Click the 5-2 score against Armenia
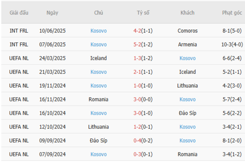Image resolution: width=245 pixels, height=163 pixels. 138,44
